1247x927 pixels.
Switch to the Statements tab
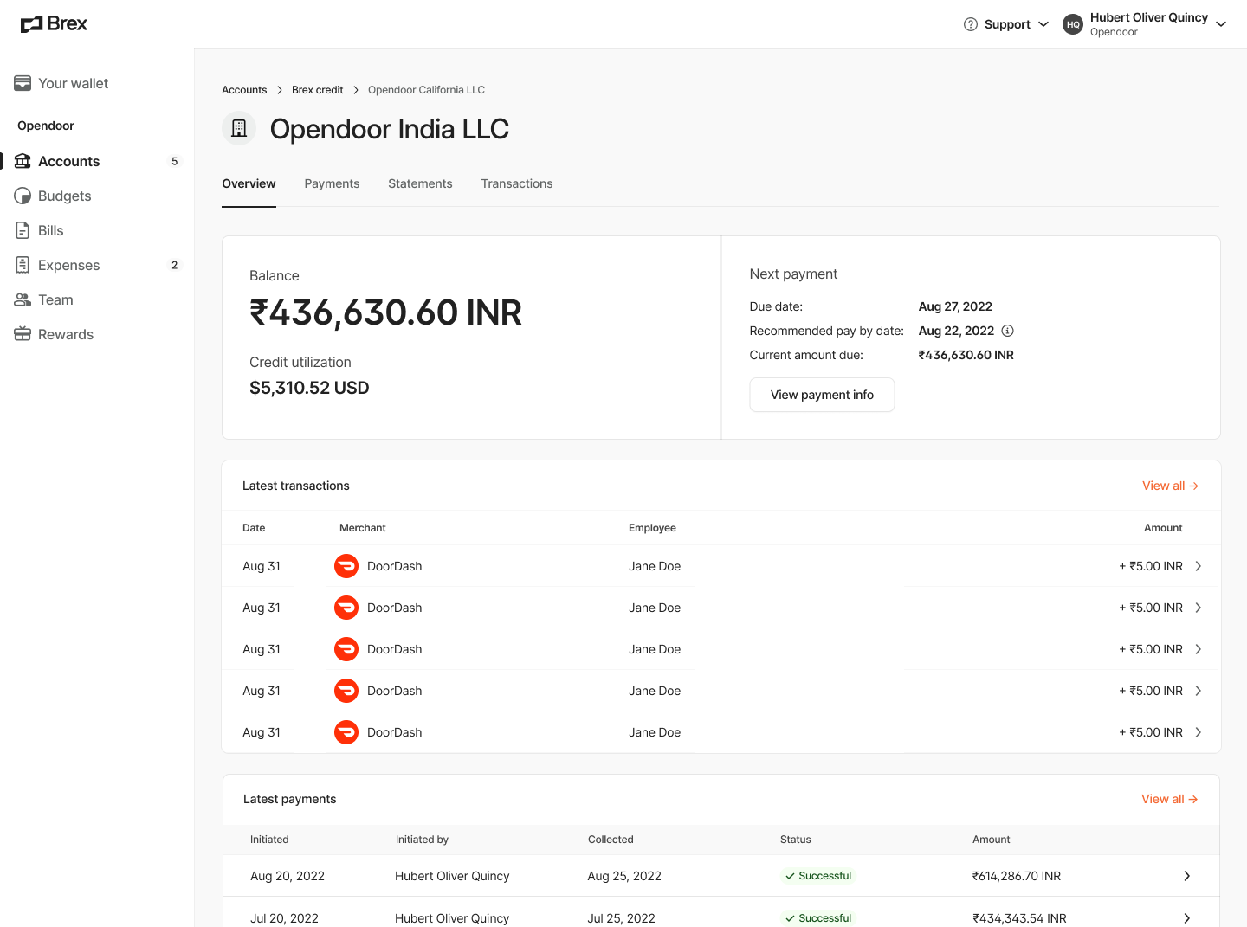point(420,183)
